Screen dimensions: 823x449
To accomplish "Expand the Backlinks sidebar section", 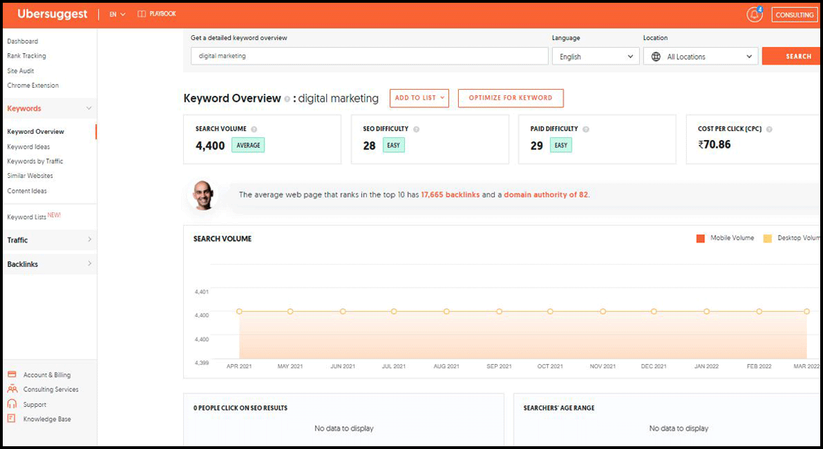I will coord(49,264).
